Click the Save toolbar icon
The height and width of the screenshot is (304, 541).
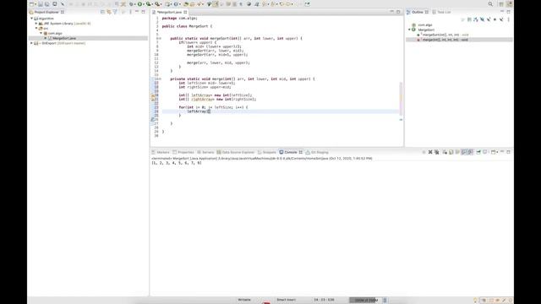(41, 4)
